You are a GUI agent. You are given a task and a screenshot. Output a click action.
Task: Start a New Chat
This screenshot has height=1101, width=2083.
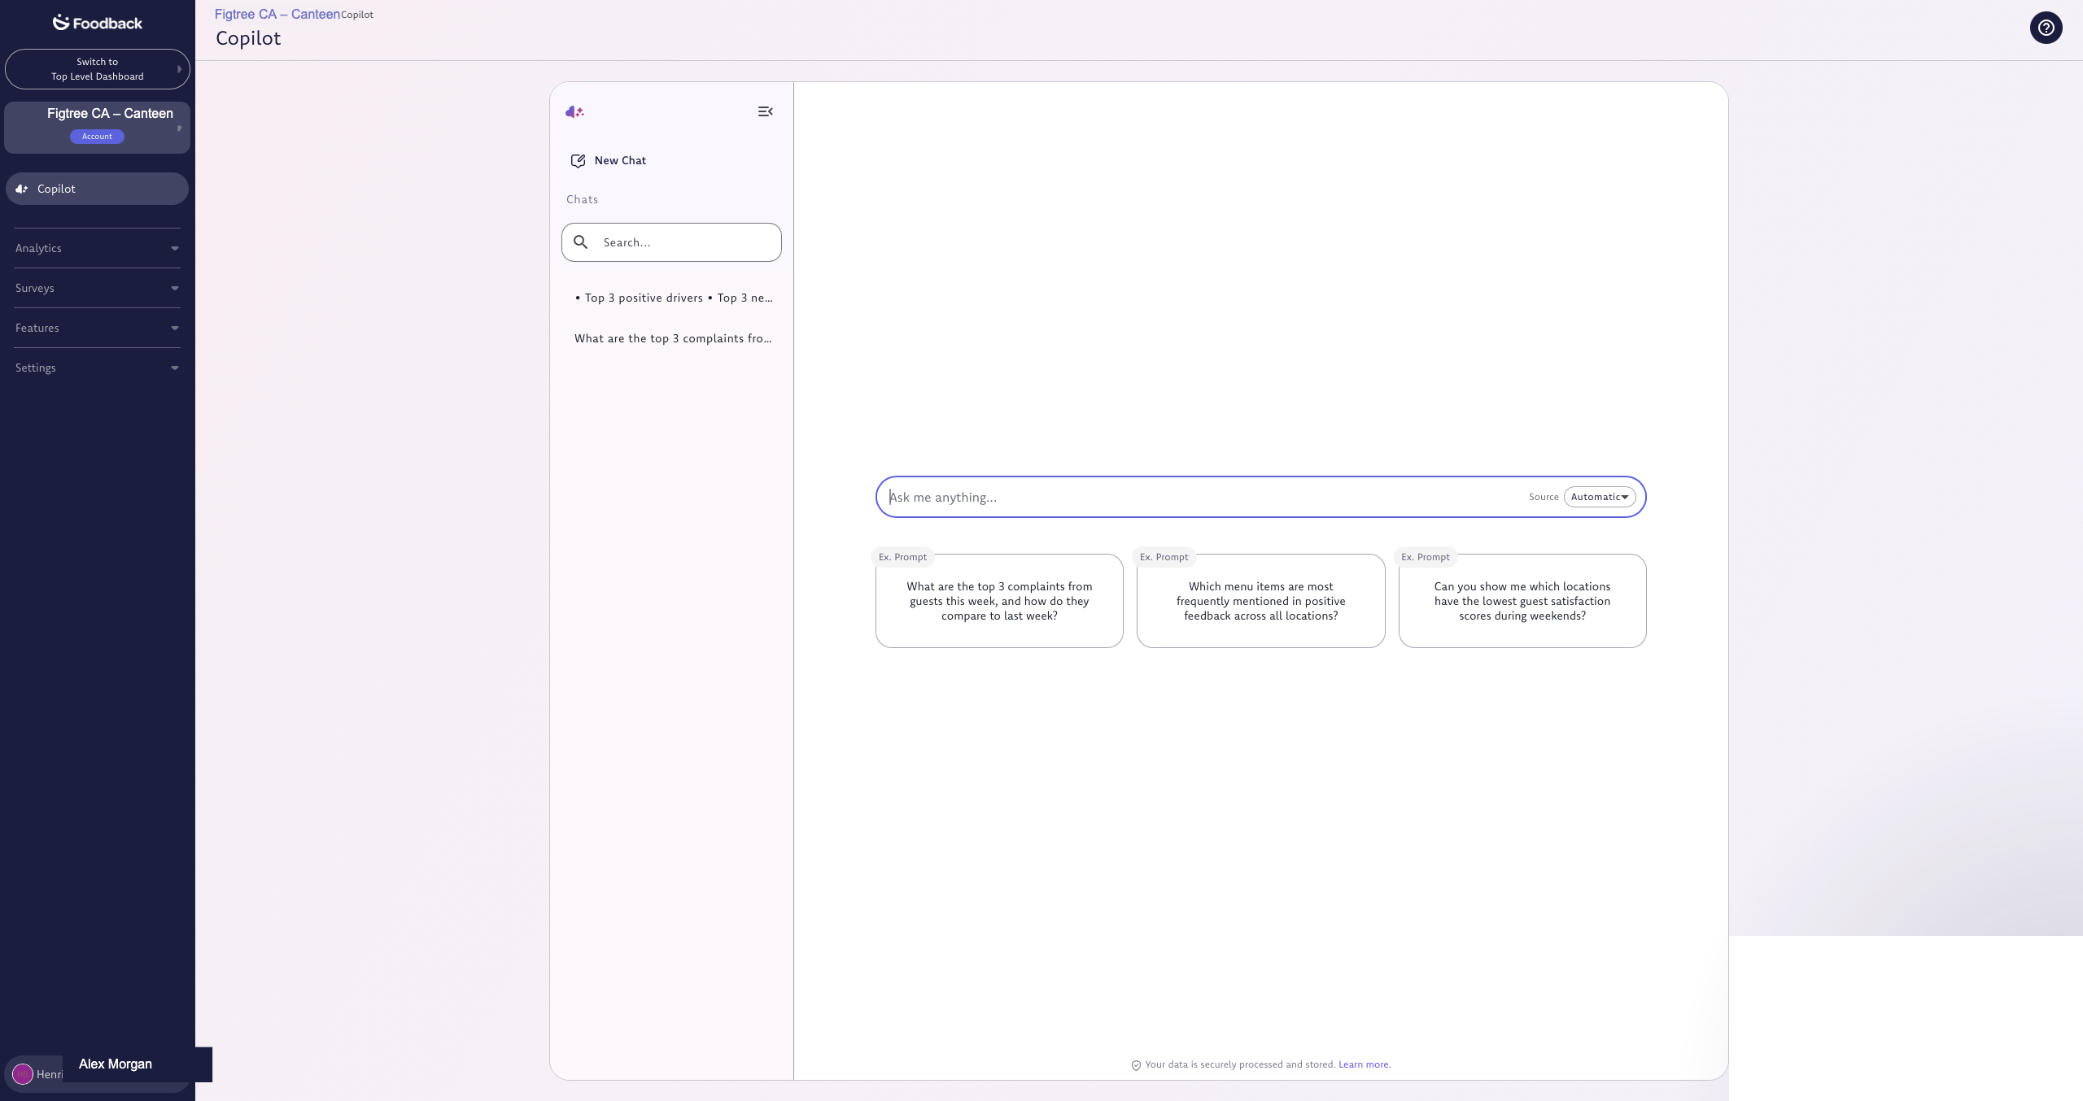609,161
